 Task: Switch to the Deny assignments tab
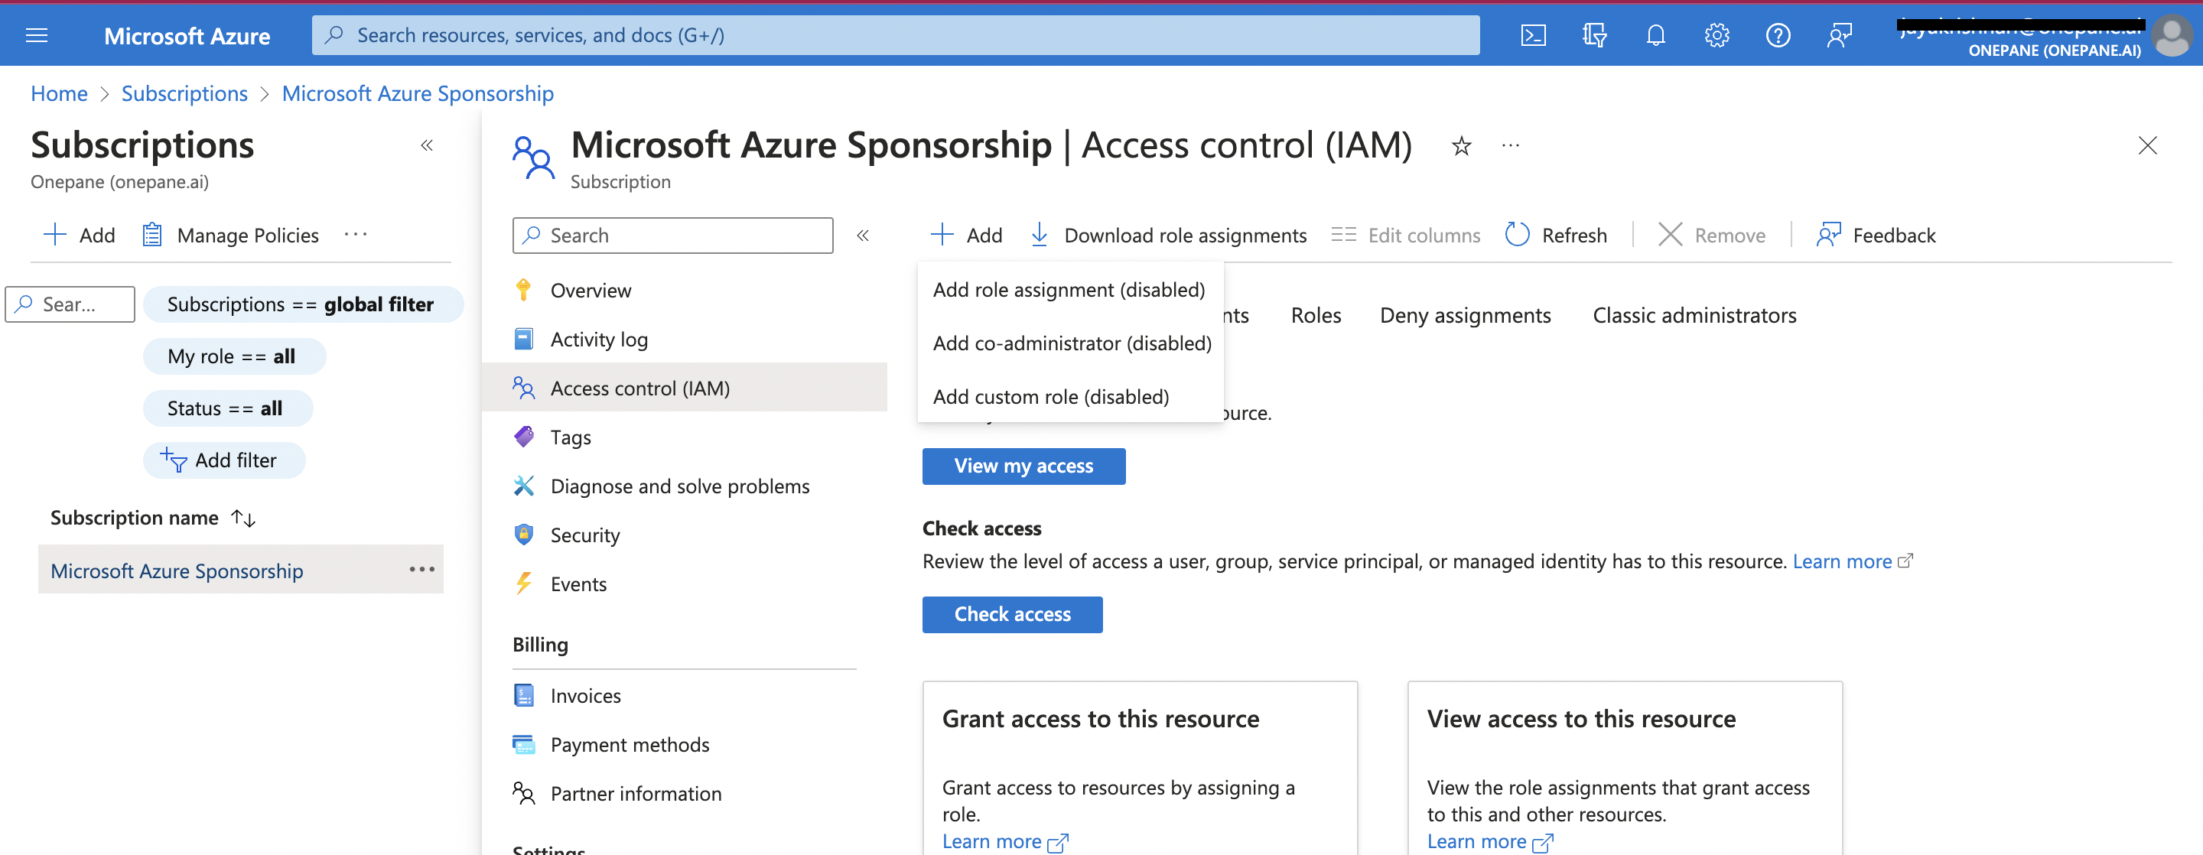coord(1464,316)
